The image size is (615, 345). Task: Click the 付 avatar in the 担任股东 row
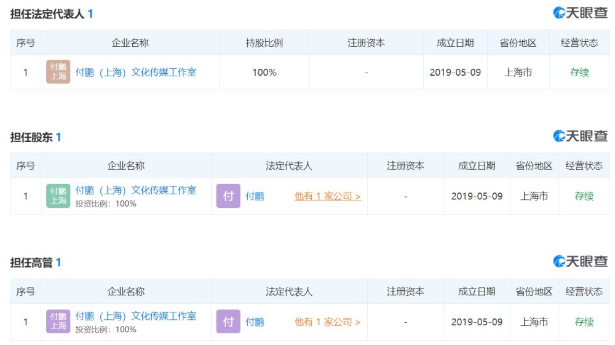(228, 196)
